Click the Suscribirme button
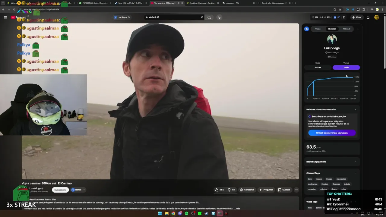This screenshot has height=217, width=386. pyautogui.click(x=60, y=190)
